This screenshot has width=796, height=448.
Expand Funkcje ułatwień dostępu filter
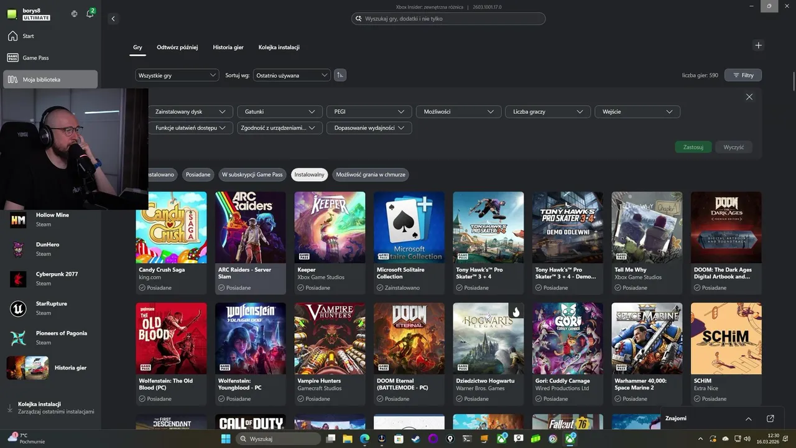[x=190, y=128]
